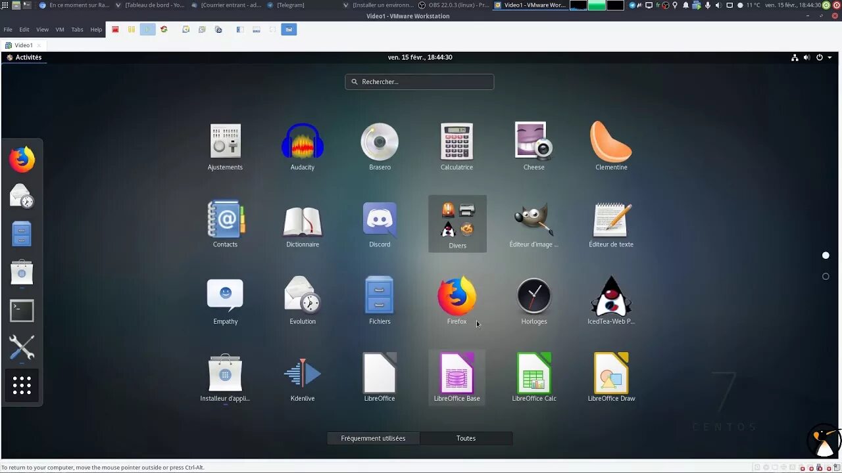Click the GNOME volume icon
842x473 pixels.
[806, 57]
